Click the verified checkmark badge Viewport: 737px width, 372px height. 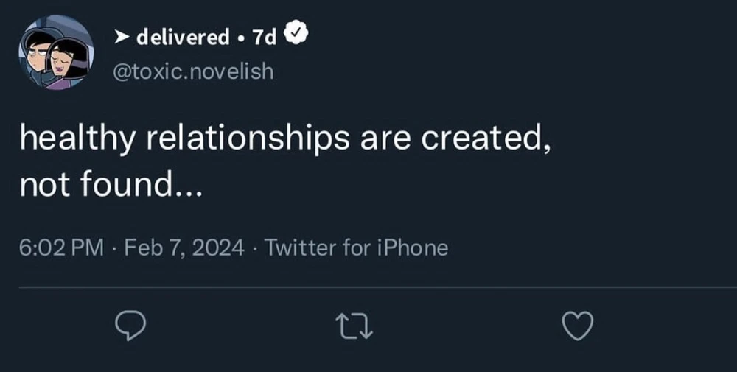tap(296, 34)
